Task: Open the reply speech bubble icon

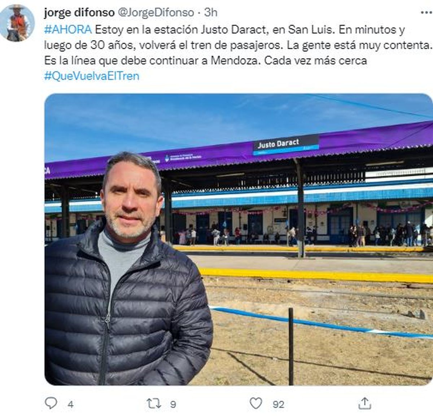Action: (x=51, y=403)
